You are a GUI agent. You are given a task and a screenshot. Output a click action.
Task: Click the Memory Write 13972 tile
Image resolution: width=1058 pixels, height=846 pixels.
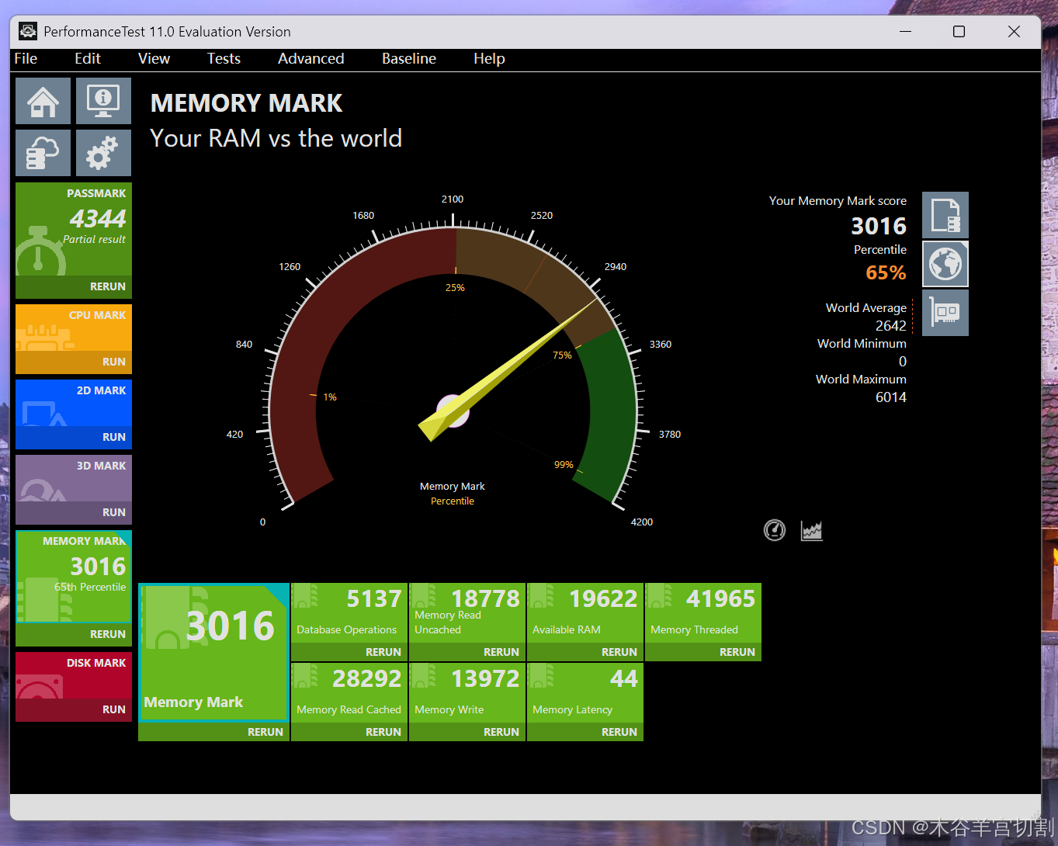[467, 692]
